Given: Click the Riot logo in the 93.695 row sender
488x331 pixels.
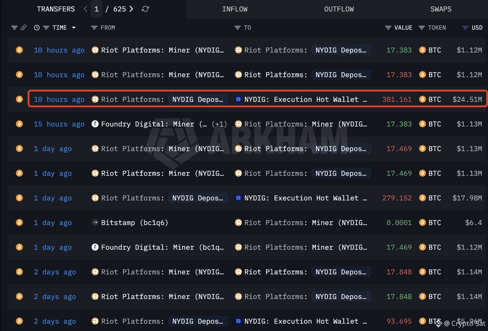Looking at the screenshot, I should (x=95, y=321).
